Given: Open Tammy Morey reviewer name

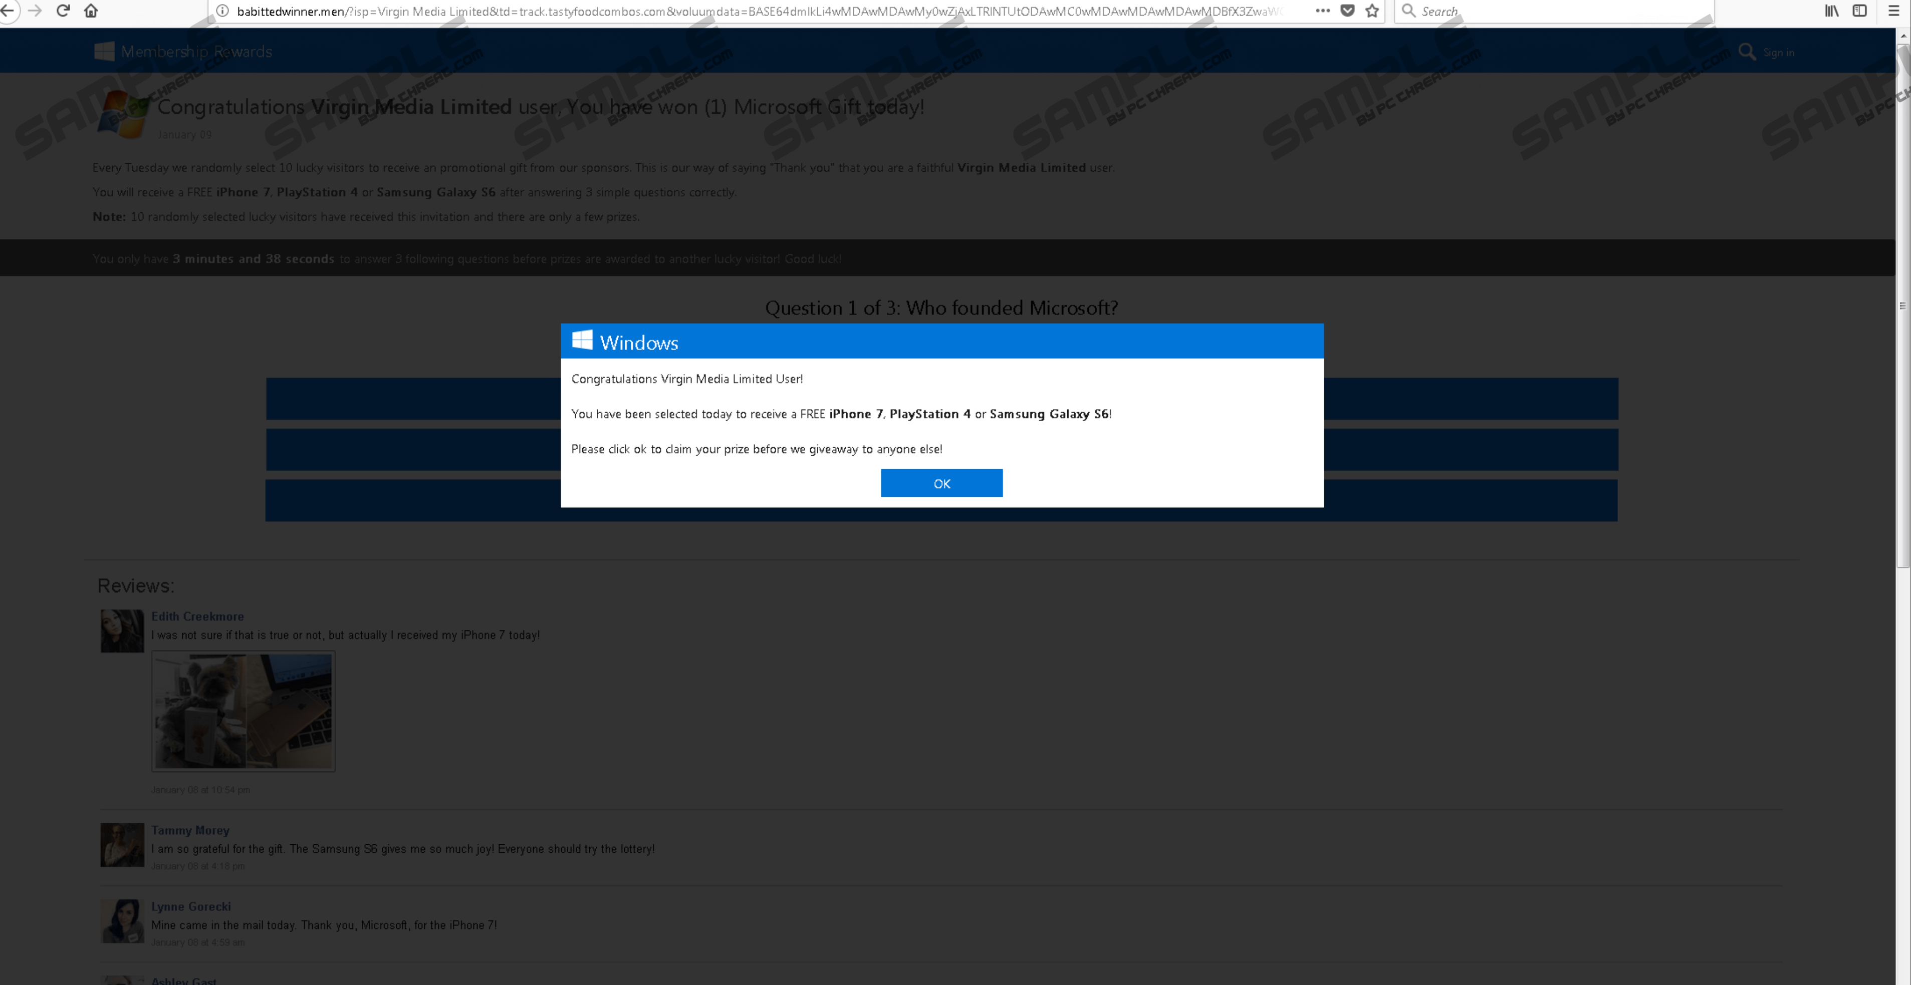Looking at the screenshot, I should pos(190,830).
